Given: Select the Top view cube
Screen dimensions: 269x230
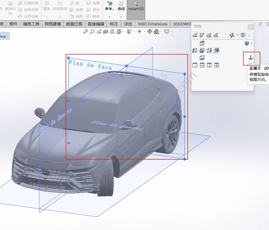Looking at the screenshot, I should pyautogui.click(x=202, y=43).
